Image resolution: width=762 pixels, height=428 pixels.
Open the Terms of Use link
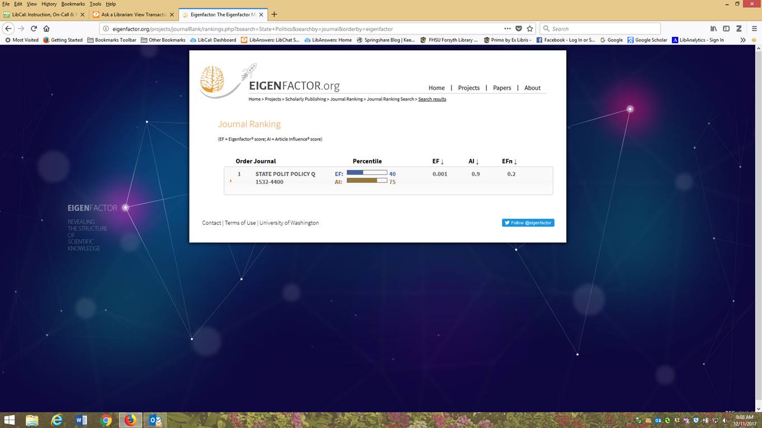[x=240, y=223]
